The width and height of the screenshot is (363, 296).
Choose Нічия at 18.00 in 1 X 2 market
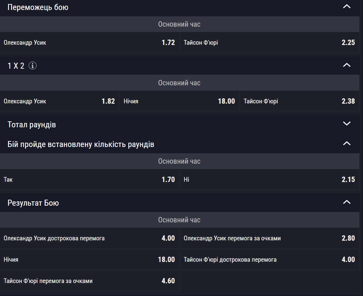[x=179, y=101]
